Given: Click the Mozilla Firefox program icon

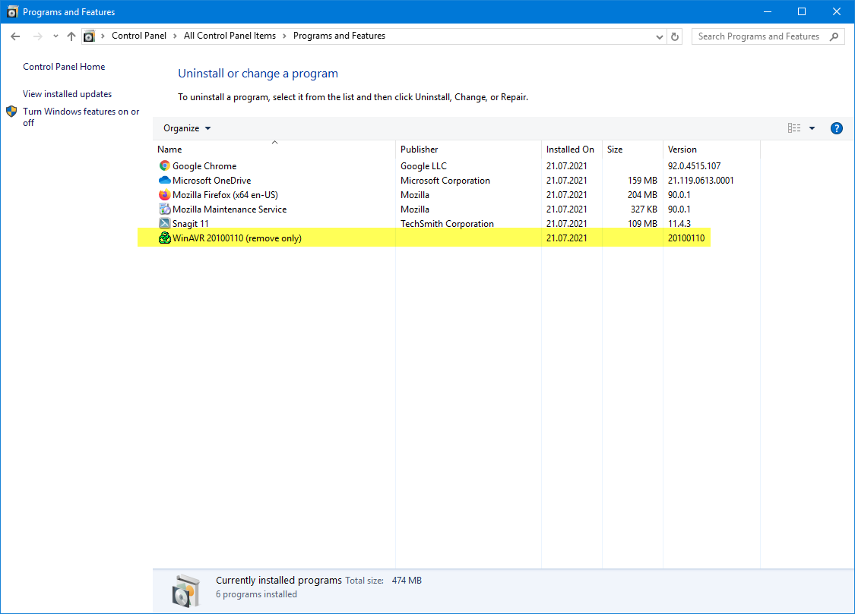Looking at the screenshot, I should (x=164, y=194).
